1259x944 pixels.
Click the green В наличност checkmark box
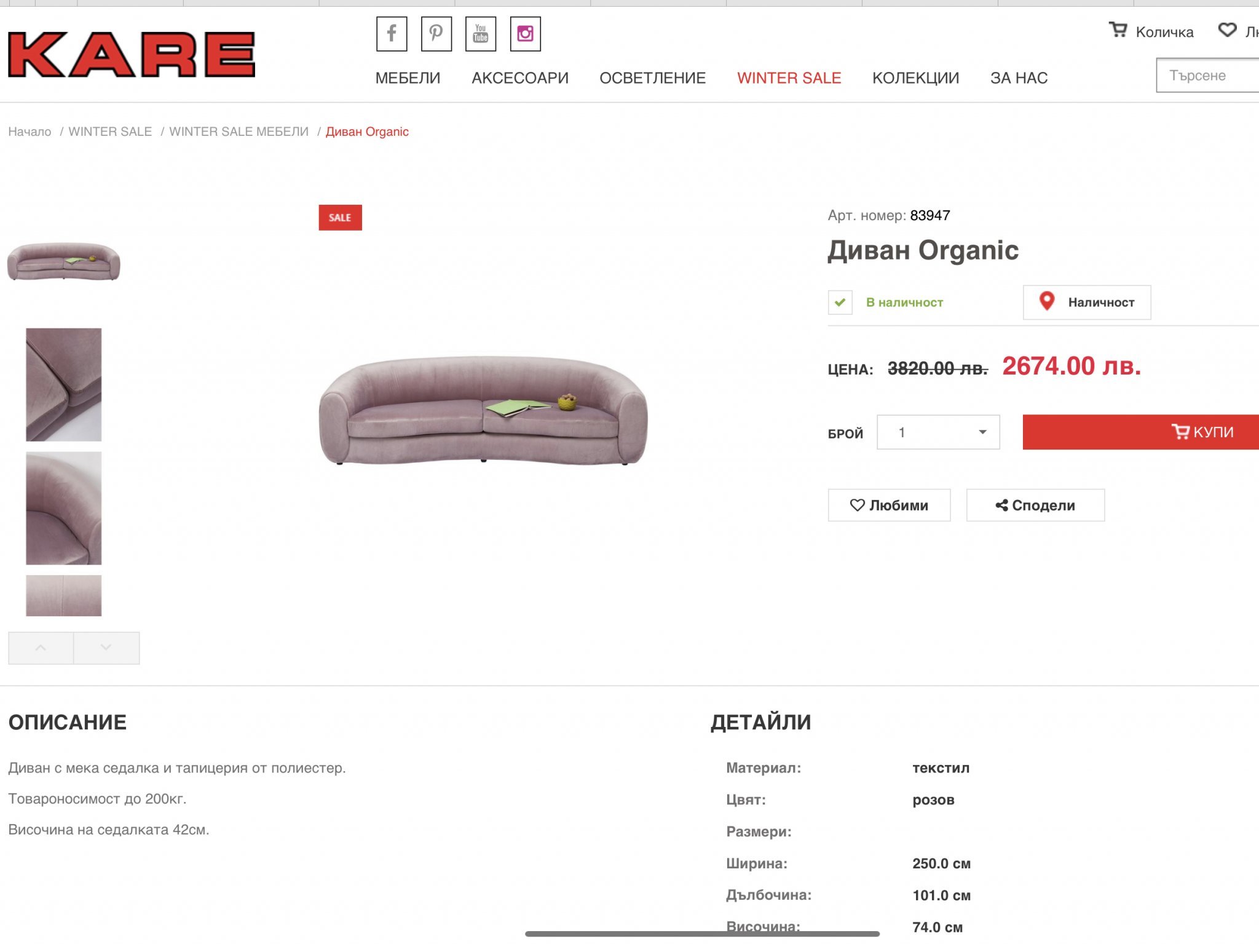click(840, 302)
